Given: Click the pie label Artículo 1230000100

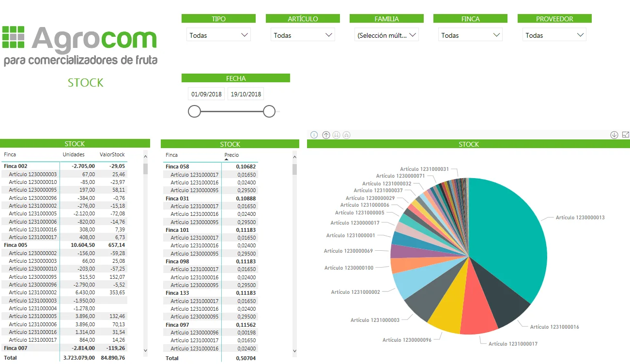Looking at the screenshot, I should [x=349, y=268].
